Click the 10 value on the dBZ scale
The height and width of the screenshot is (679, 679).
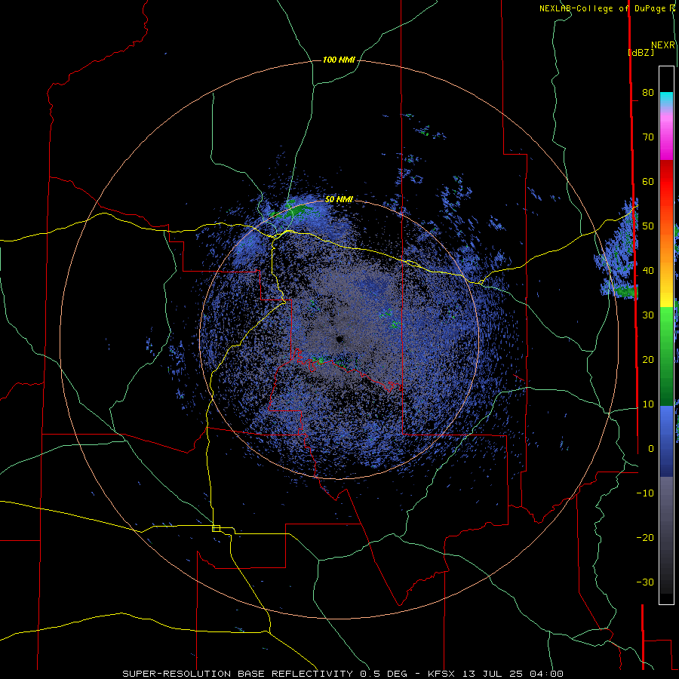648,404
